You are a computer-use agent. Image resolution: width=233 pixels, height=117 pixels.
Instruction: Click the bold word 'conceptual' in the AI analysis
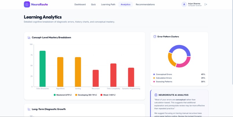(181, 100)
